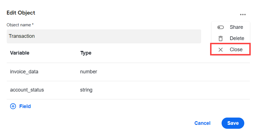Select the account_status variable row
The height and width of the screenshot is (138, 258).
coord(128,90)
